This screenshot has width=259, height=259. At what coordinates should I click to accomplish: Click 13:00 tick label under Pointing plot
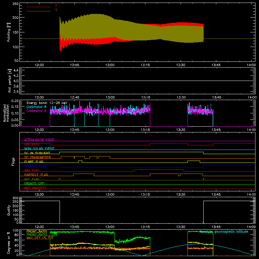click(x=110, y=65)
